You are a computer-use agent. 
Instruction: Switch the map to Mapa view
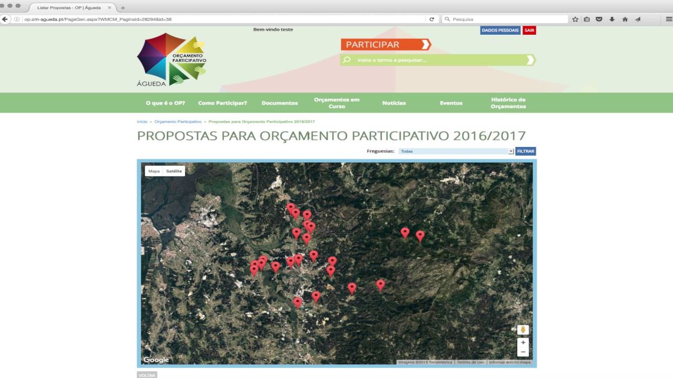click(154, 171)
